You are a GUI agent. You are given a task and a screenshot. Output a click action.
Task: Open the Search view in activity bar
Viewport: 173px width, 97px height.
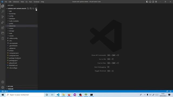coord(3,11)
